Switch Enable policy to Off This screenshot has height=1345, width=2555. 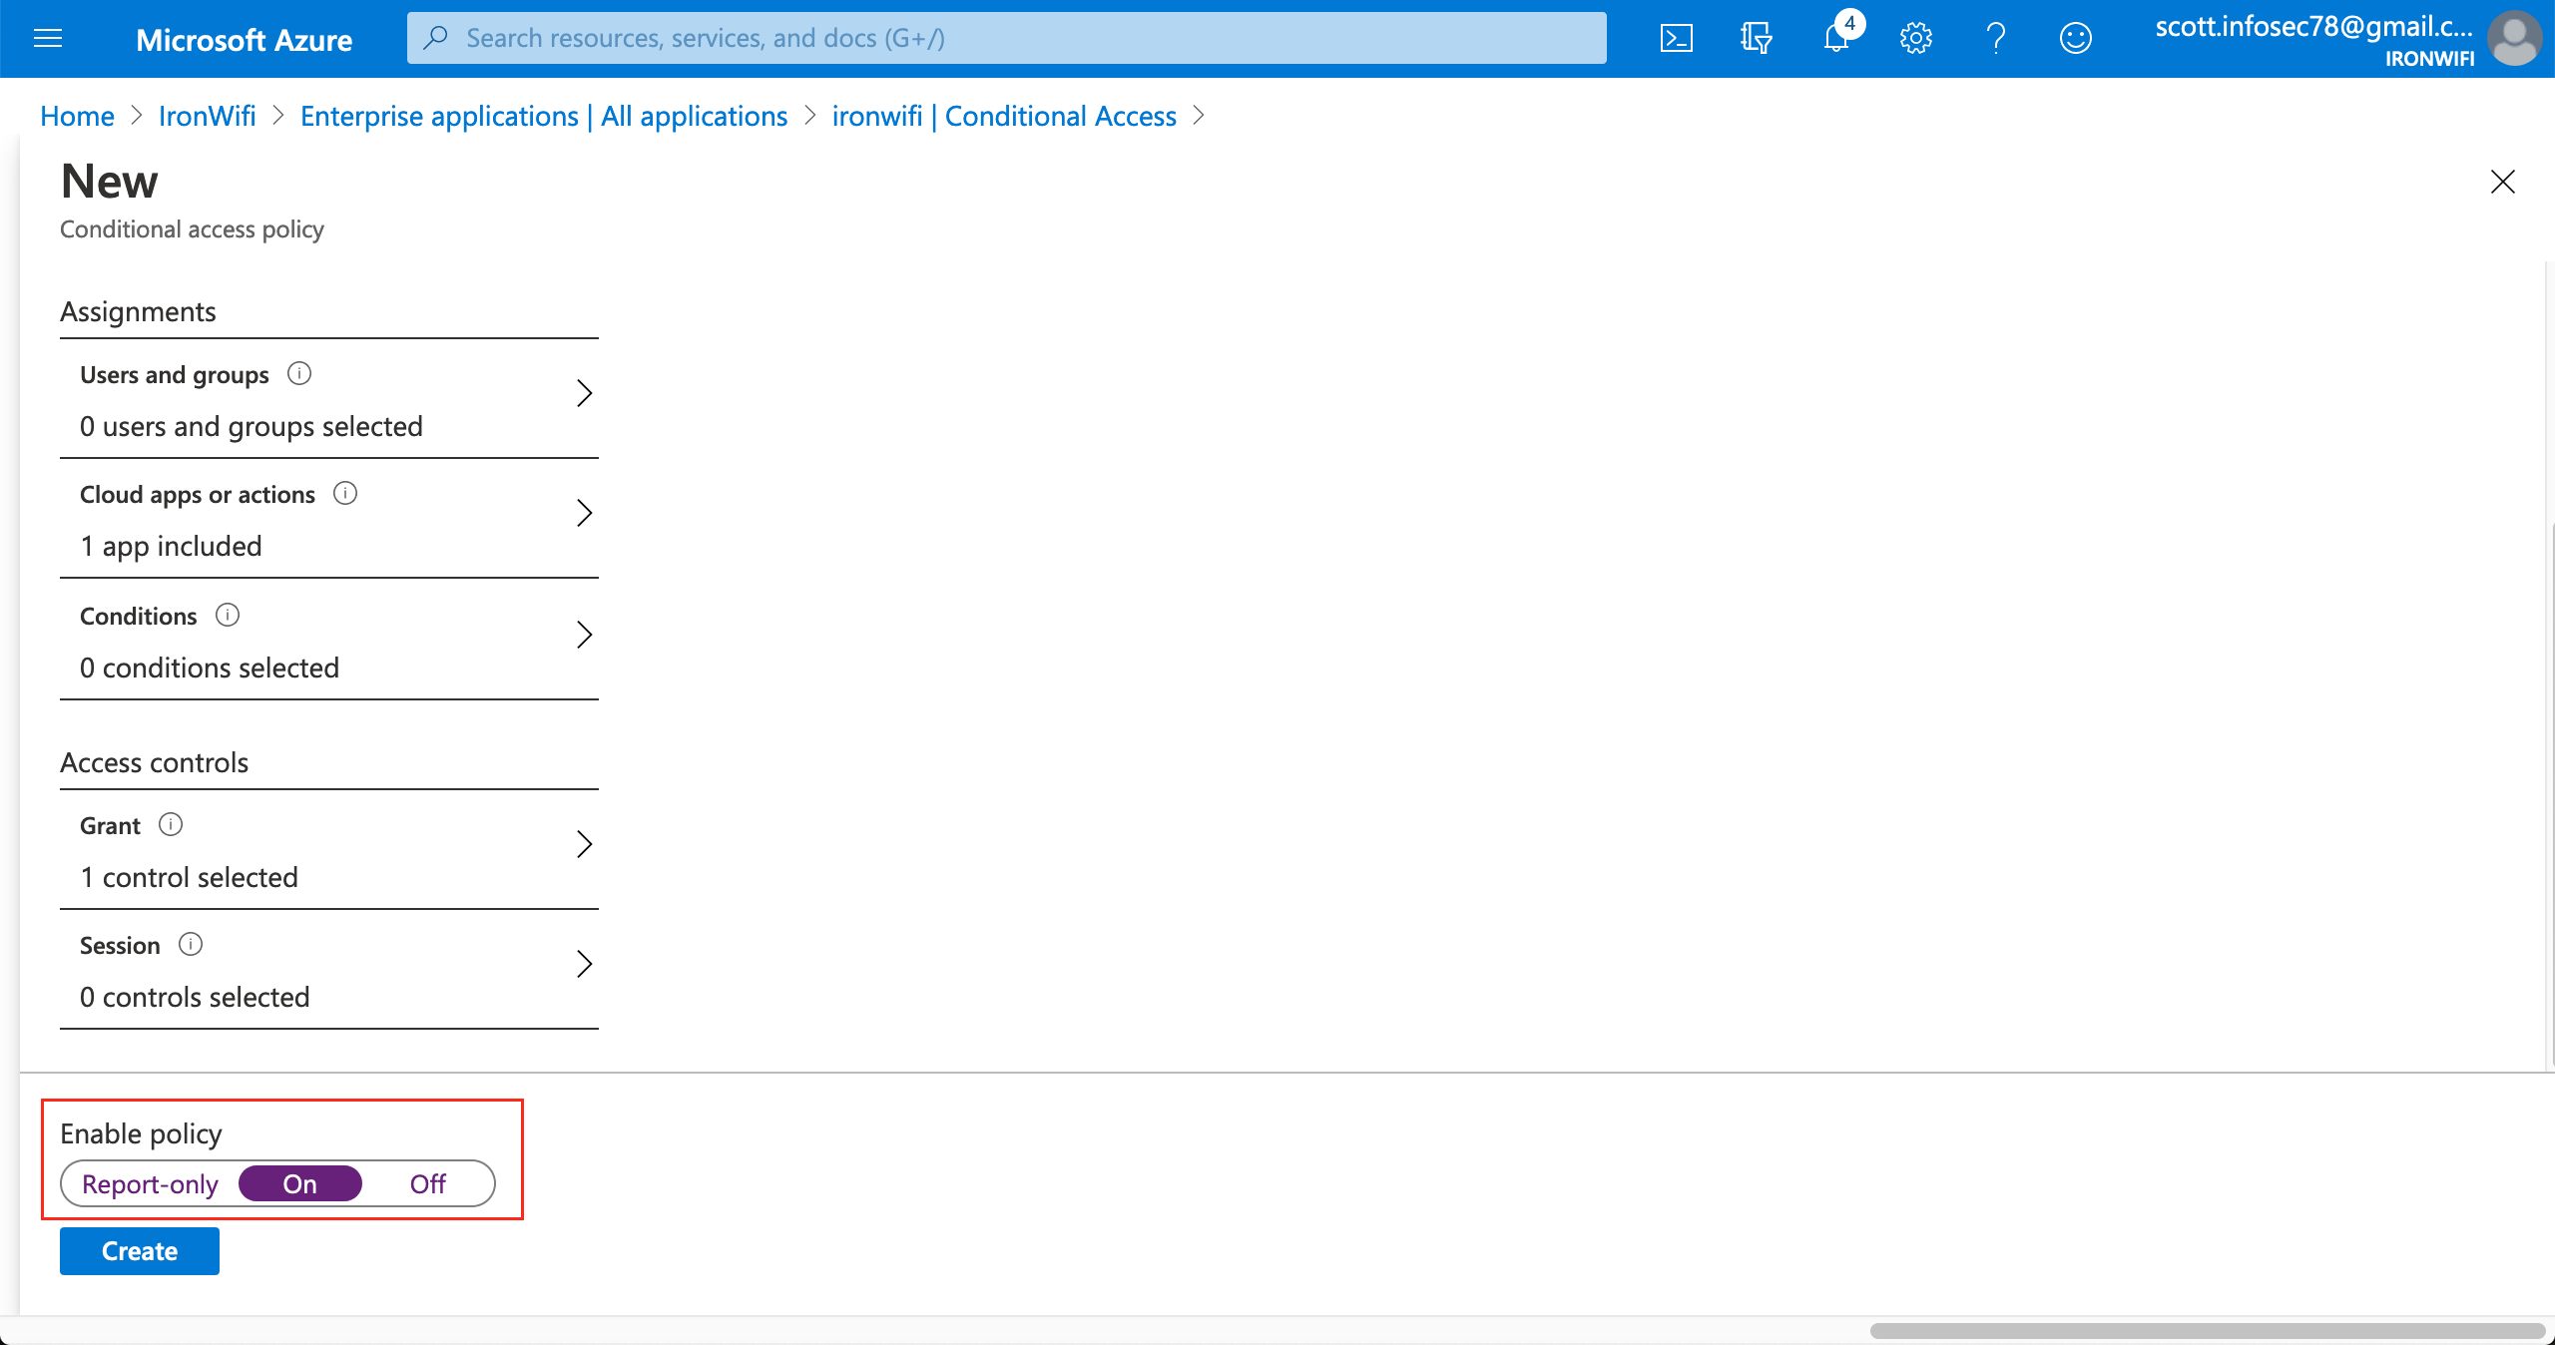coord(427,1184)
